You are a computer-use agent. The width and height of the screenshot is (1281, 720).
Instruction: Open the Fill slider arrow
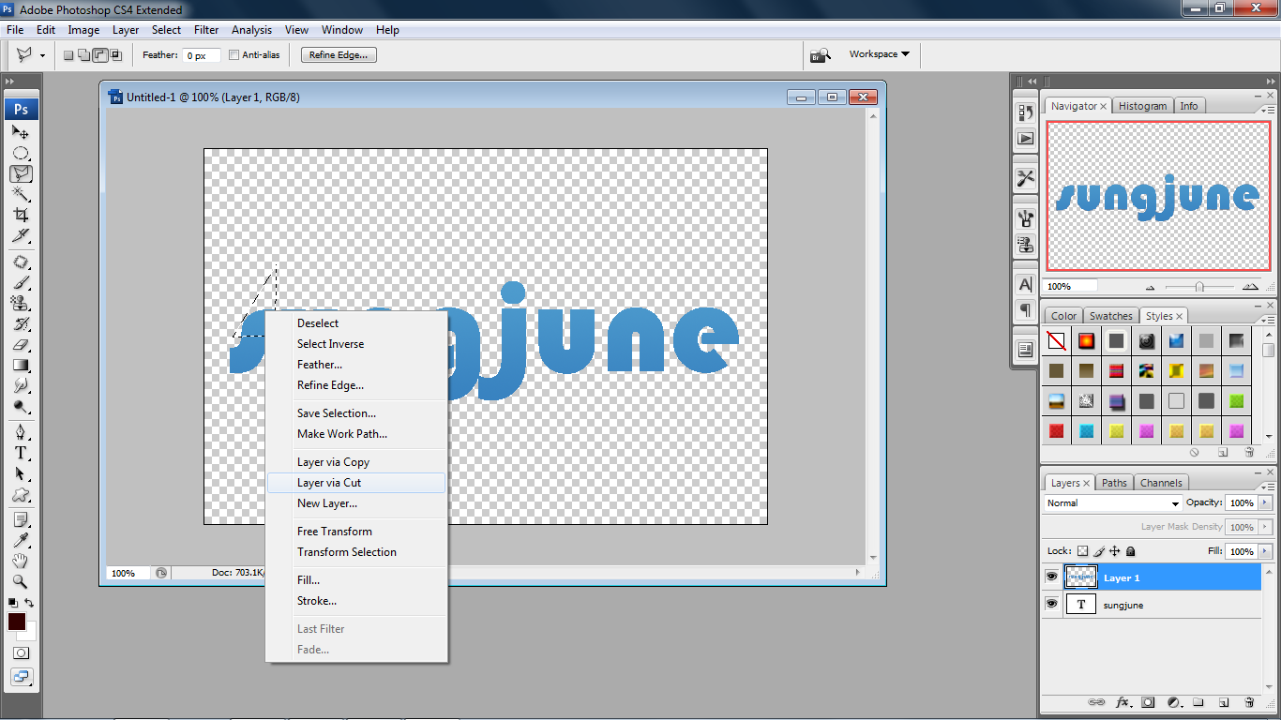(1264, 551)
